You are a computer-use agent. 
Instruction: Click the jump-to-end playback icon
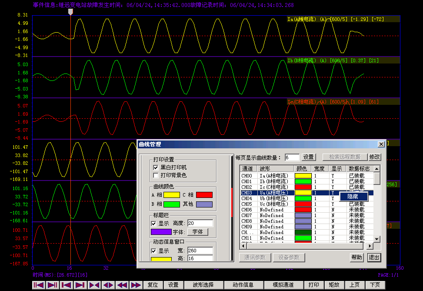point(53,285)
